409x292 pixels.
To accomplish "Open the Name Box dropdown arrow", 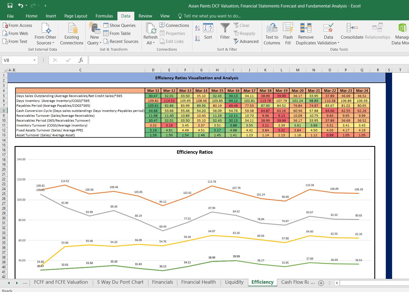I will pyautogui.click(x=34, y=60).
